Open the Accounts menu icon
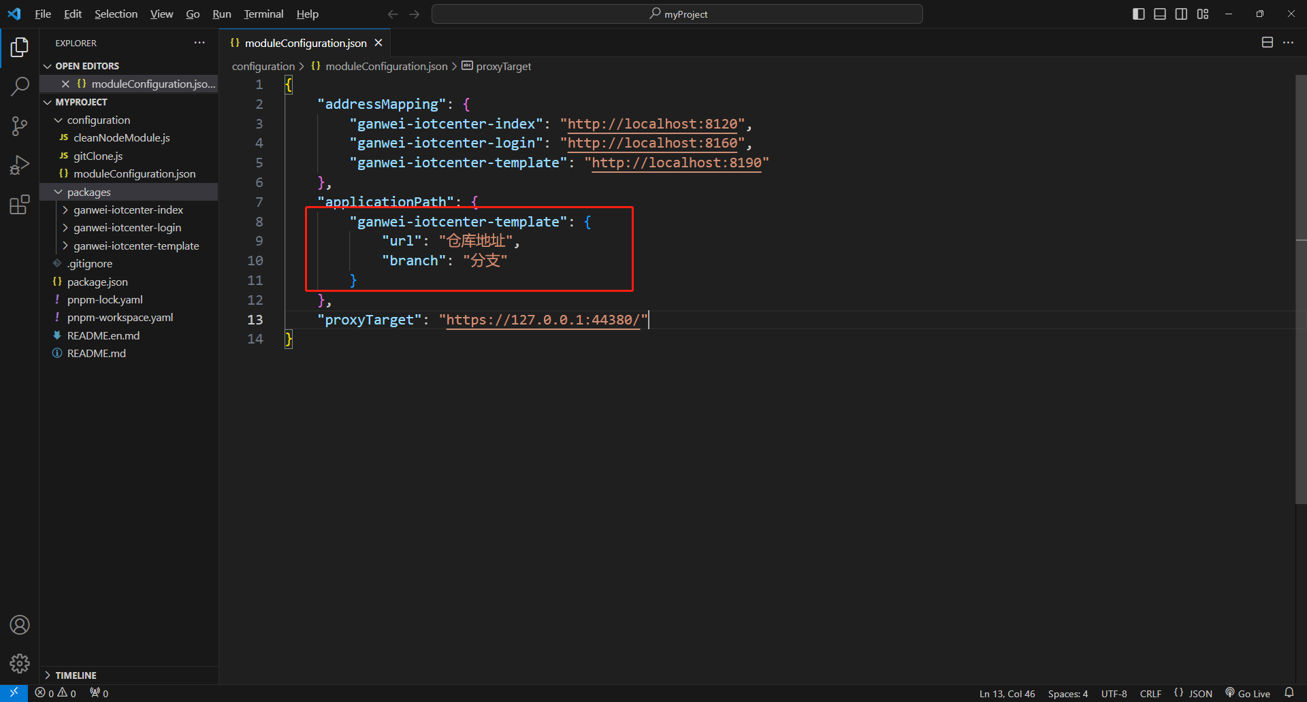Image resolution: width=1307 pixels, height=702 pixels. tap(20, 624)
